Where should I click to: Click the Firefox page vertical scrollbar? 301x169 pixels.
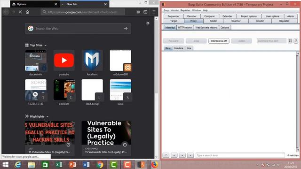pyautogui.click(x=156, y=57)
